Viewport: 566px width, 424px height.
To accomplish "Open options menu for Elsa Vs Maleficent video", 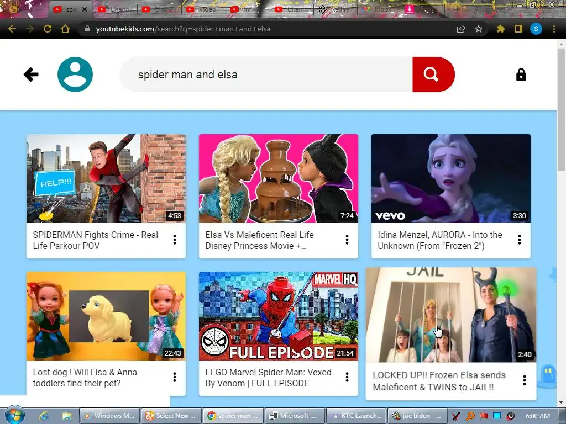I will coord(347,240).
